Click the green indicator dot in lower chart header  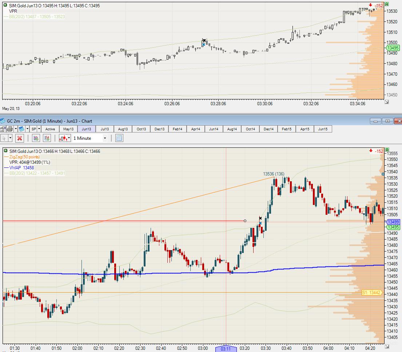pyautogui.click(x=6, y=151)
